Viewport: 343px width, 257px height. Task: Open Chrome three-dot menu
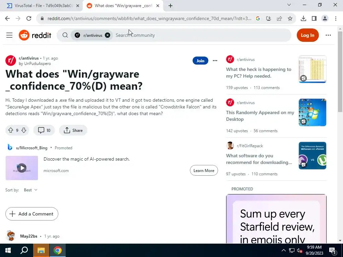336,19
